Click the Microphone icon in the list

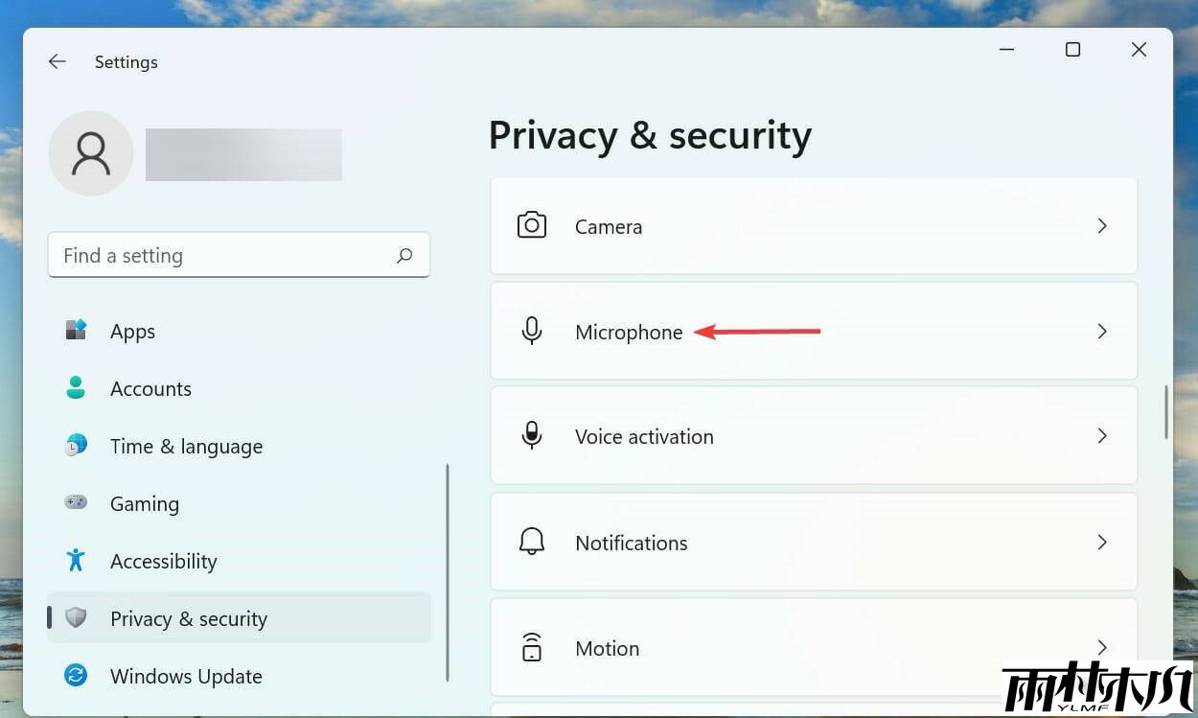(532, 332)
